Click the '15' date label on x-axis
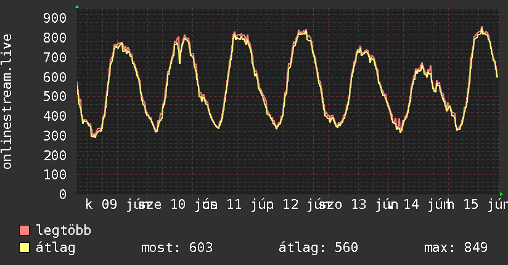This screenshot has height=265, width=508. point(471,205)
